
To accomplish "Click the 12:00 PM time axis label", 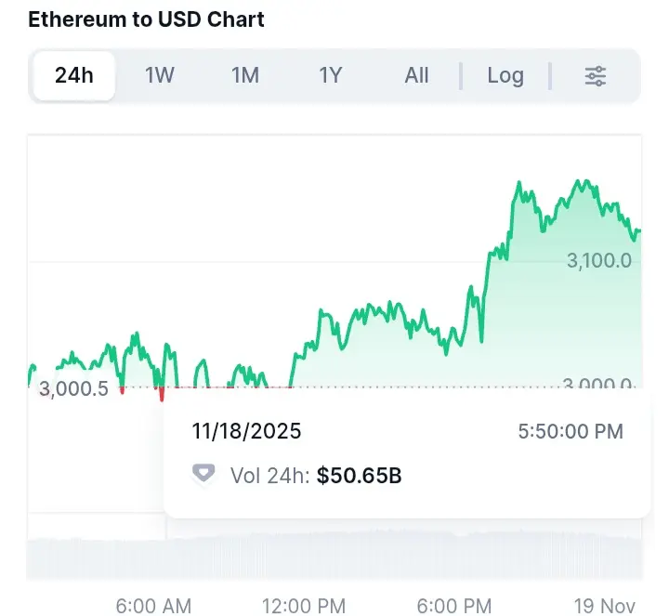I will point(304,606).
